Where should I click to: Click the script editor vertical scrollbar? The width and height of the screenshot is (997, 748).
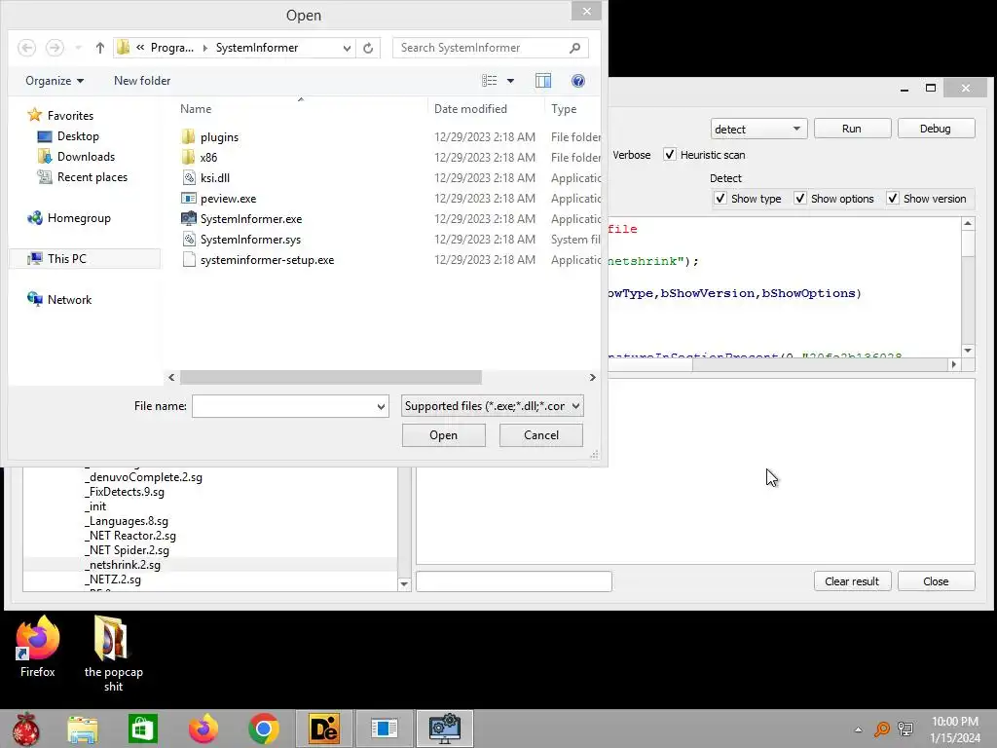[968, 287]
